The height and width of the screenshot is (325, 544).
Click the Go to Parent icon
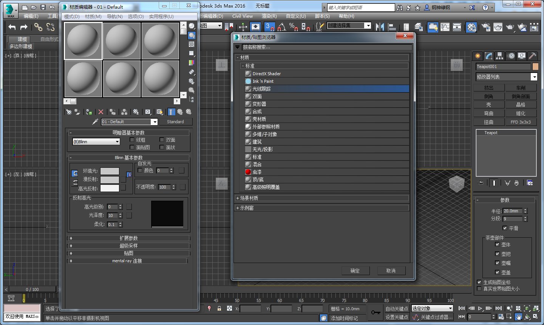(180, 112)
